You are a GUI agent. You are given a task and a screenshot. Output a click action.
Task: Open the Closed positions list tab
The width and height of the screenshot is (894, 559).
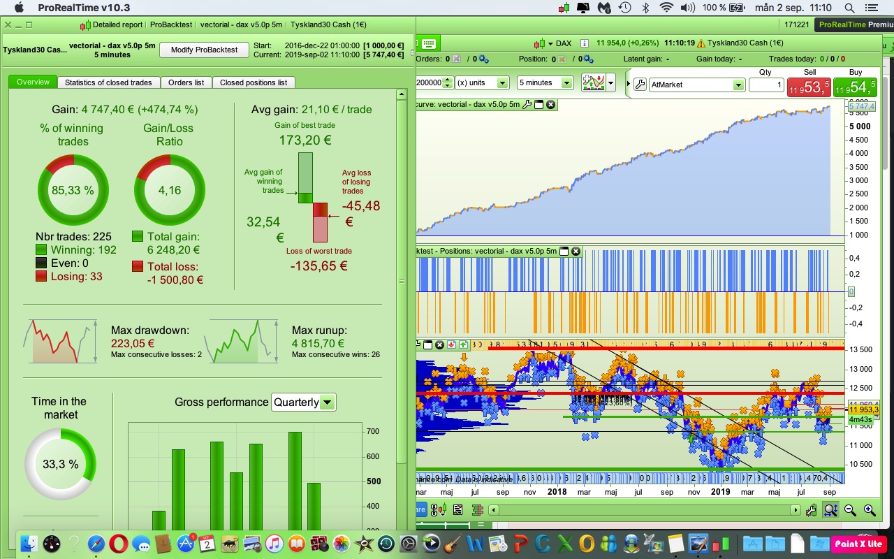(x=254, y=82)
